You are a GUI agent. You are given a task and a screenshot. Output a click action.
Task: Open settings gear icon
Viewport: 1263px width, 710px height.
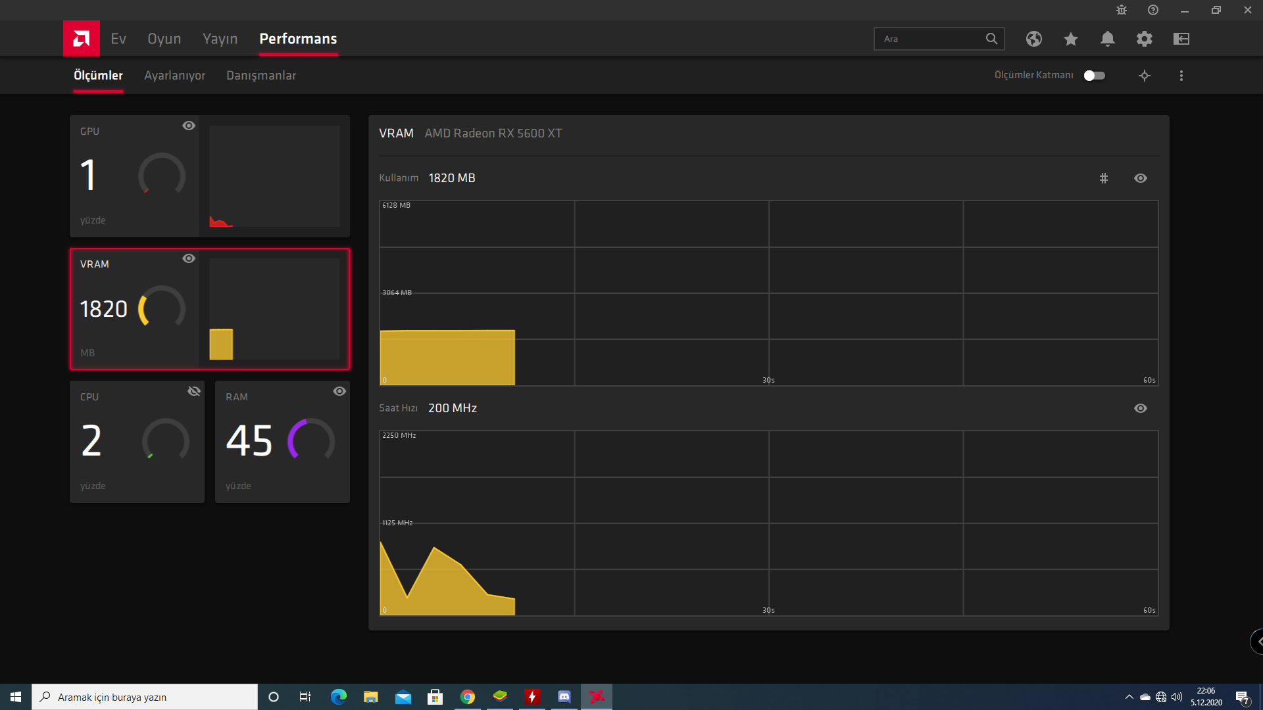[x=1144, y=39]
